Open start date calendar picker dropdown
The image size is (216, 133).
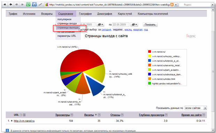pyautogui.click(x=100, y=25)
